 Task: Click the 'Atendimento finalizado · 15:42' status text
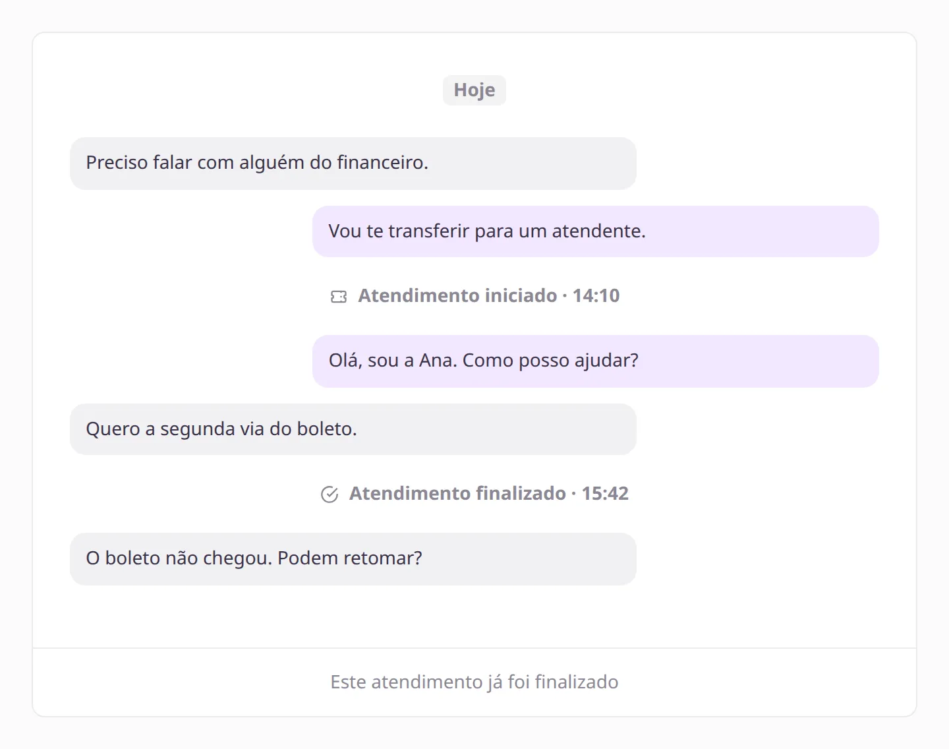pyautogui.click(x=489, y=494)
